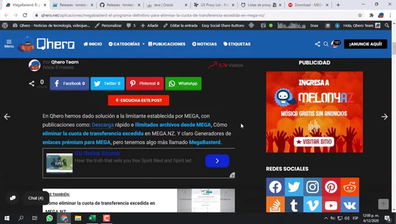Open Easy Social Share Buttons menu

223,25
